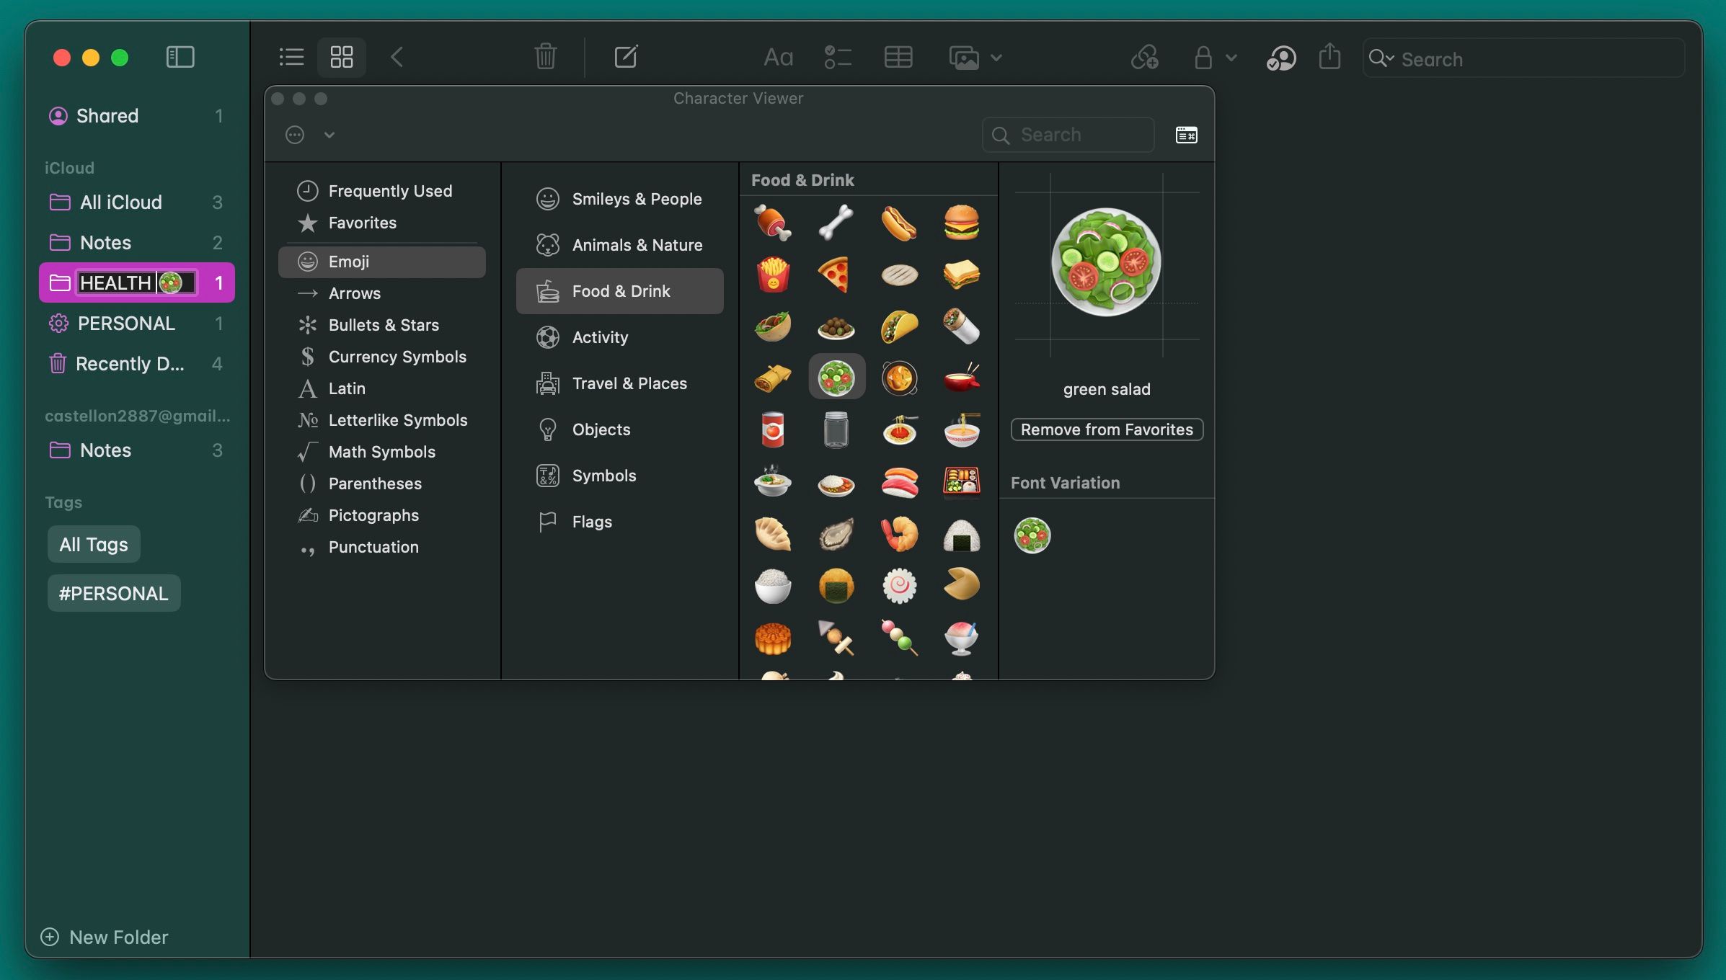Share the note via the share icon
The width and height of the screenshot is (1726, 980).
tap(1329, 57)
